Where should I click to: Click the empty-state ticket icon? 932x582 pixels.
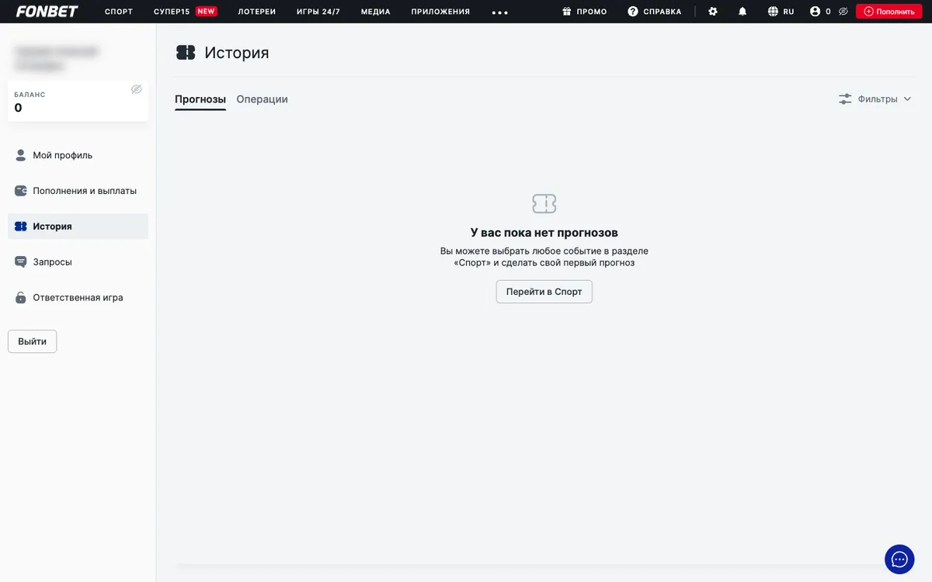pyautogui.click(x=544, y=204)
